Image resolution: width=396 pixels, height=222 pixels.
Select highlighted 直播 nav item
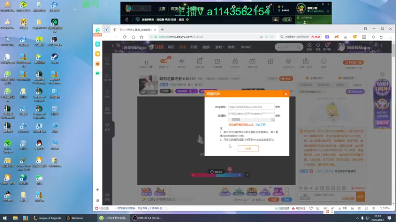[x=182, y=47]
